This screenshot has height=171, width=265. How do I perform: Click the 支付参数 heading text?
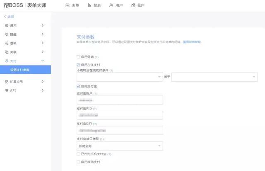[86, 37]
